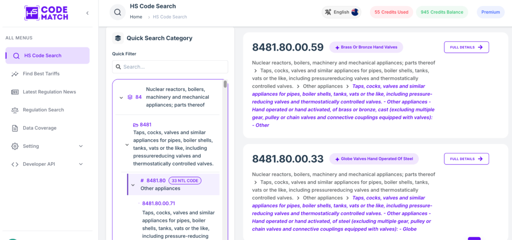Viewport: 512px width, 240px height.
Task: Collapse the 8481 heading chevron
Action: click(x=127, y=145)
